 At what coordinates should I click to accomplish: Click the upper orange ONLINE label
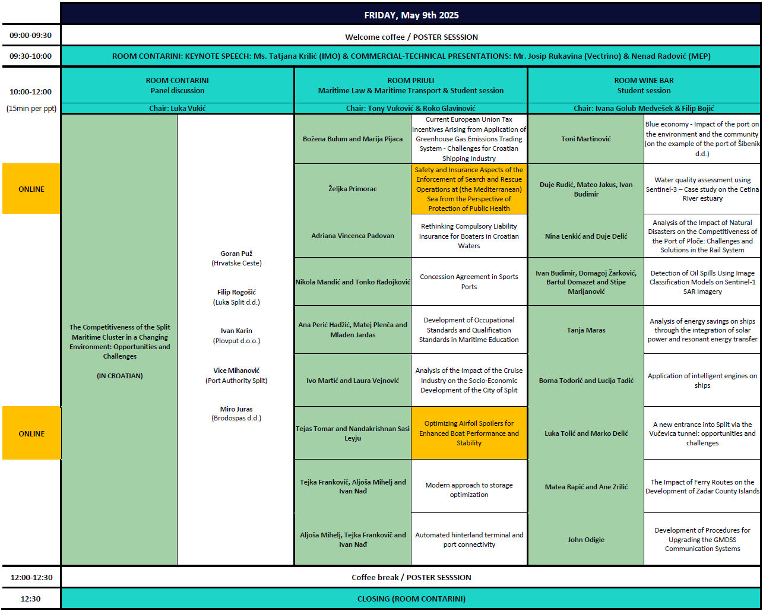click(31, 189)
